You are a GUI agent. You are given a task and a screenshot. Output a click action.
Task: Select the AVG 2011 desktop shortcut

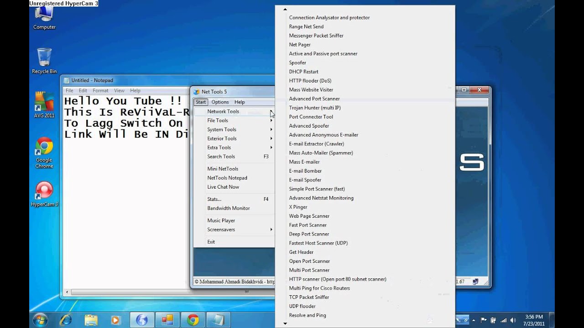coord(44,105)
